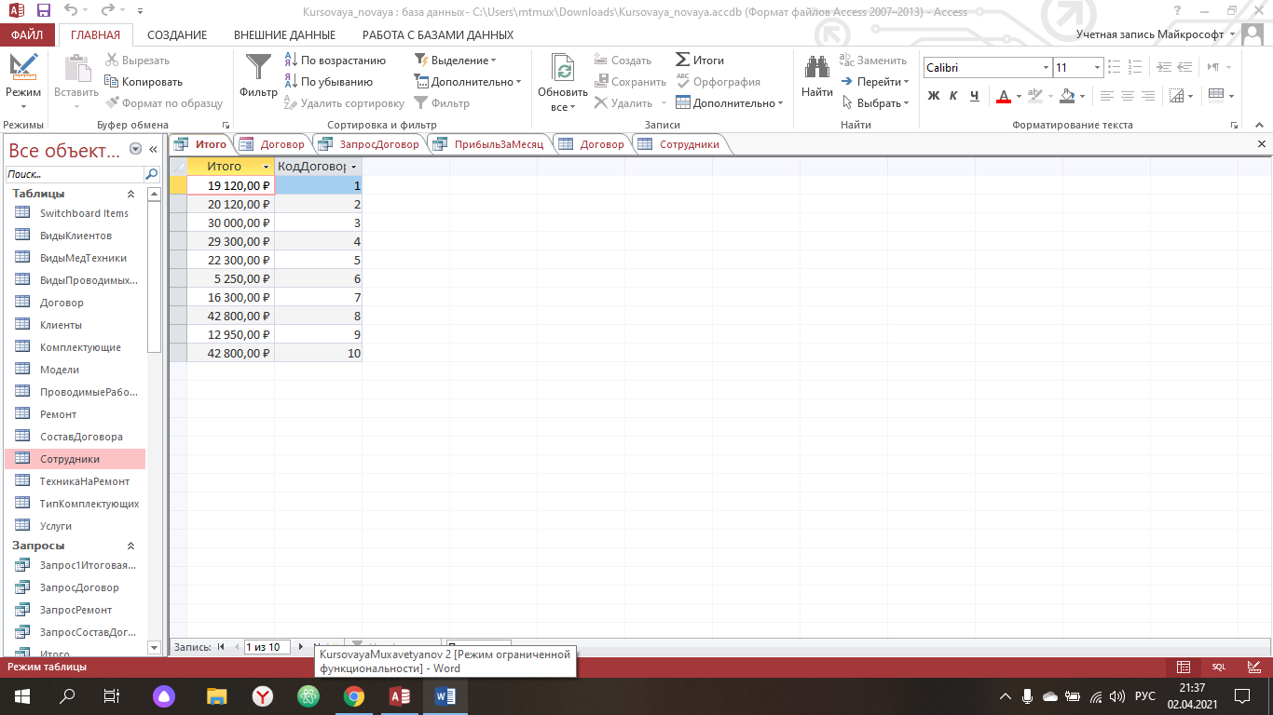Screen dimensions: 1273x715
Task: Open Word from the taskbar
Action: point(445,695)
